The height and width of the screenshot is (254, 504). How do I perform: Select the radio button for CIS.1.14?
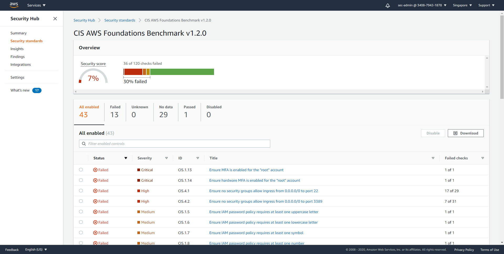81,180
